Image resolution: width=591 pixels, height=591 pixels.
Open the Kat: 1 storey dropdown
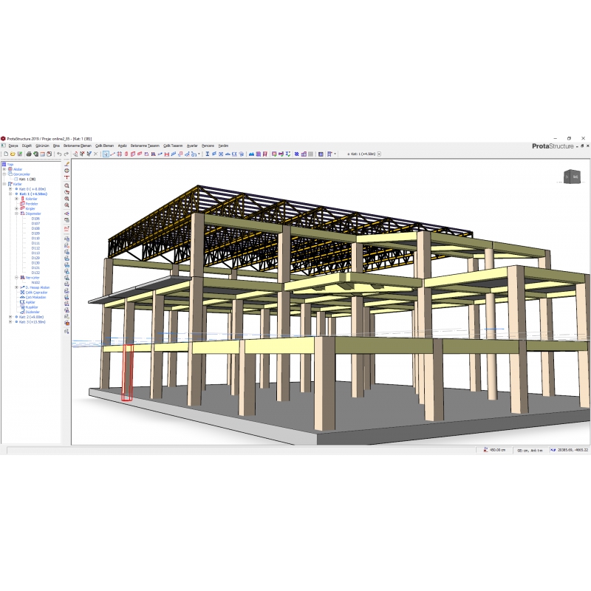pos(379,154)
